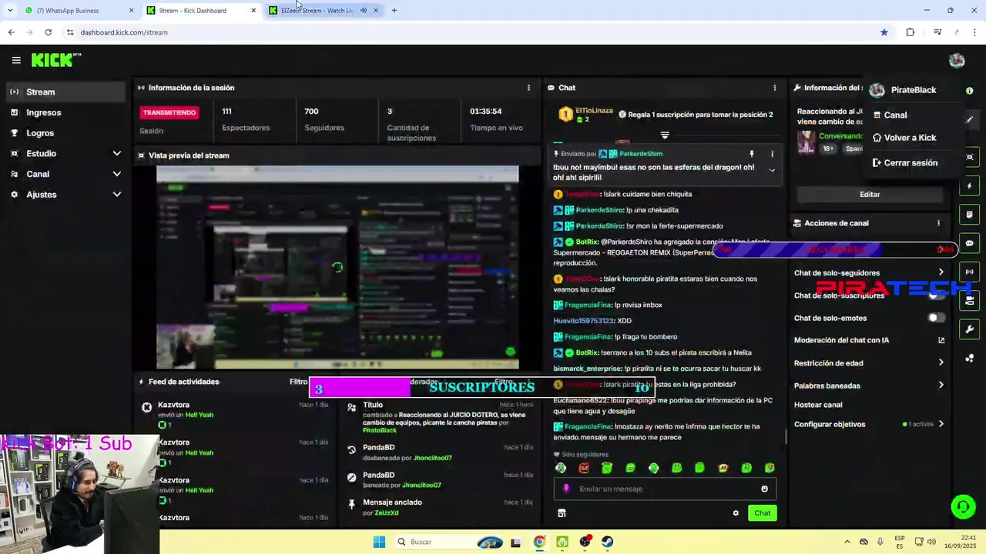Screen dimensions: 986x554
Task: Expand the Canal sidebar section
Action: click(116, 175)
